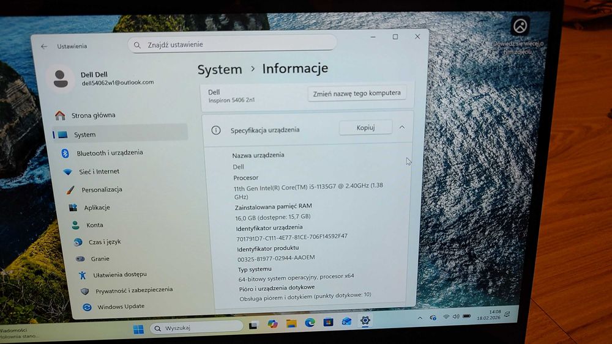This screenshot has height=344, width=612.
Task: Click the System breadcrumb in the header
Action: coord(220,70)
